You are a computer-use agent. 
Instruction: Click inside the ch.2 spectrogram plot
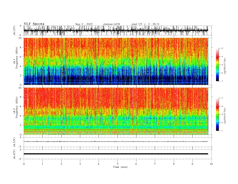coord(116,111)
